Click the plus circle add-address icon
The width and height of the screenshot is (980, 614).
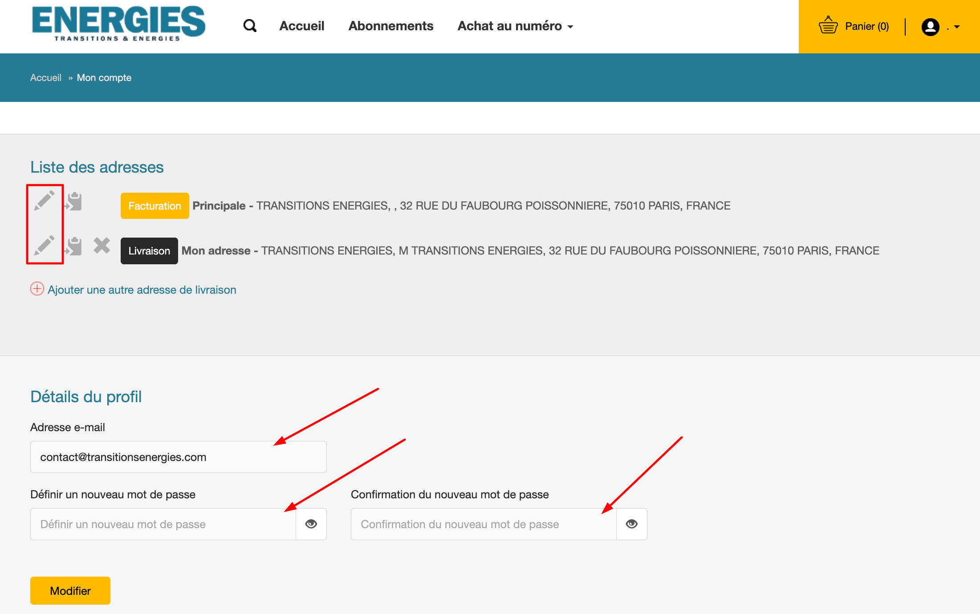click(x=37, y=289)
